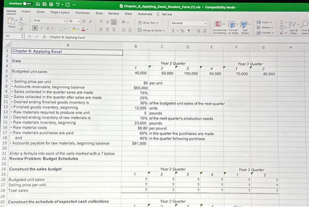309x207 pixels.
Task: Toggle Bottom Align
Action: pos(114,22)
